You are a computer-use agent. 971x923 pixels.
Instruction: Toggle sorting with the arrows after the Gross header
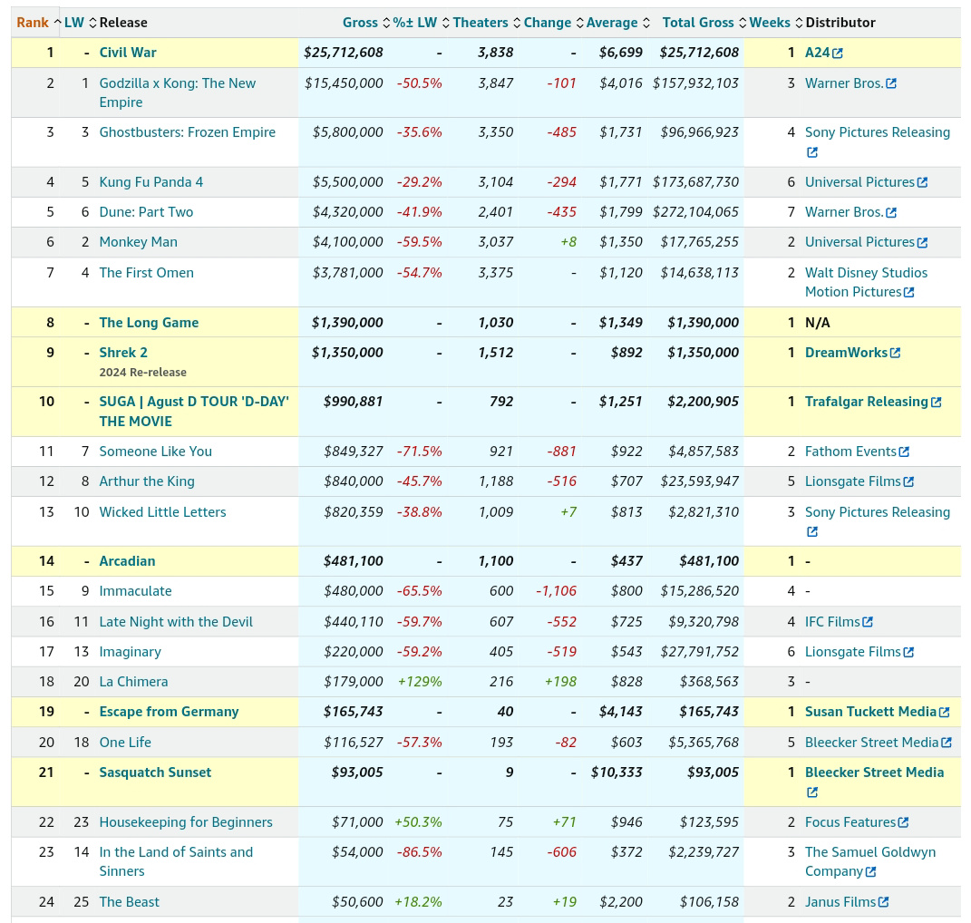[386, 23]
